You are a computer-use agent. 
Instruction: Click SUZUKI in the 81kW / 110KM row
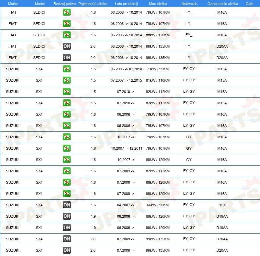[x=13, y=80]
